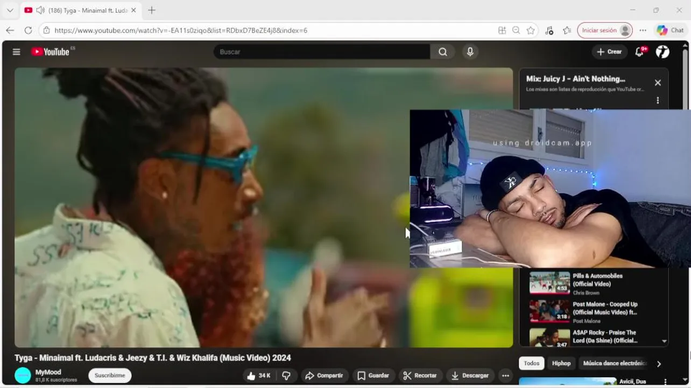This screenshot has height=388, width=691.
Task: Click the Buscar search field
Action: pyautogui.click(x=321, y=52)
